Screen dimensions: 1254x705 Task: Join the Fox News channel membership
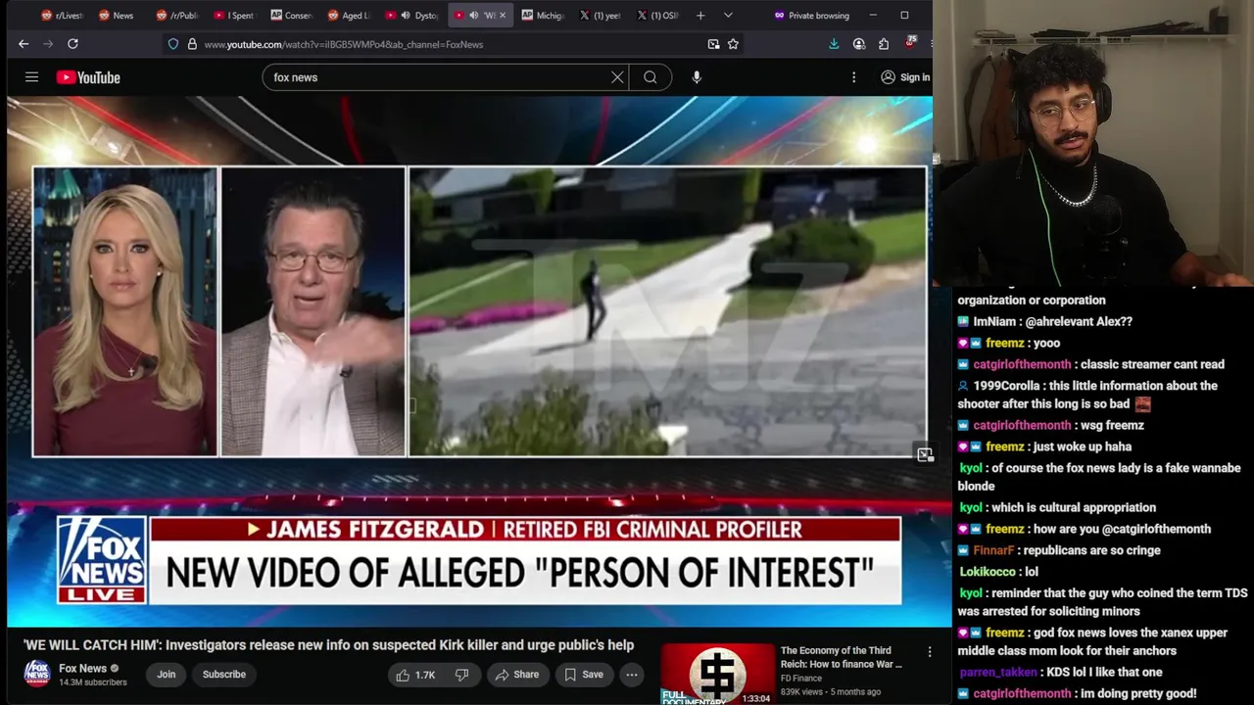point(167,675)
